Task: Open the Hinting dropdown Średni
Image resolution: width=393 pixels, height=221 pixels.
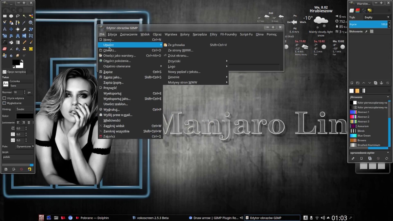Action: 24,109
